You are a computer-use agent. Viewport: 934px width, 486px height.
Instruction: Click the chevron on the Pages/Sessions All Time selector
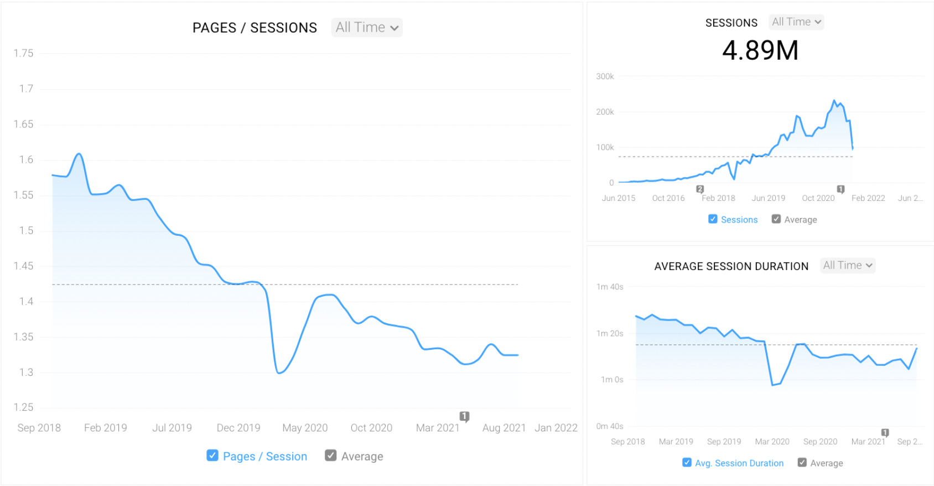point(394,27)
